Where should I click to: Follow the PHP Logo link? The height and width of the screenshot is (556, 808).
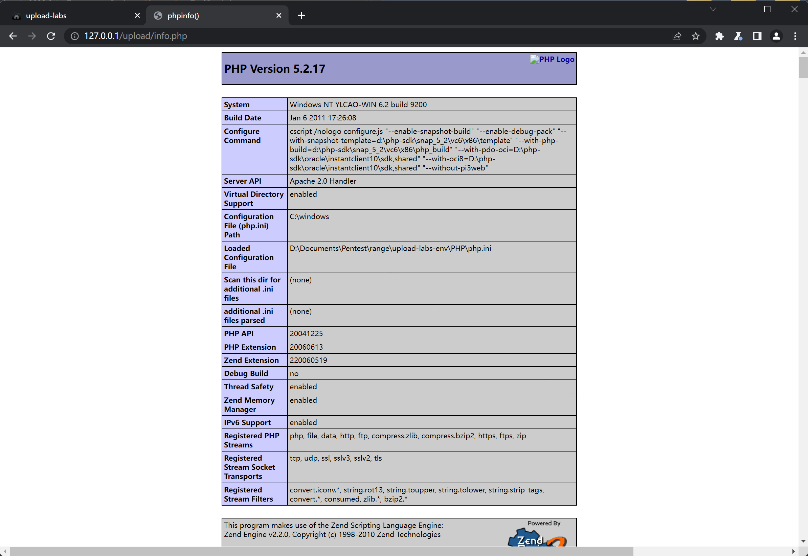tap(552, 60)
